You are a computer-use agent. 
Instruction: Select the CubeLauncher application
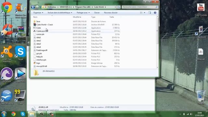pyautogui.click(x=42, y=31)
